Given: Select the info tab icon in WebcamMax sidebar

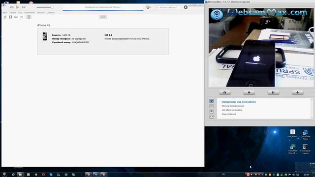Looking at the screenshot, I should point(211,101).
